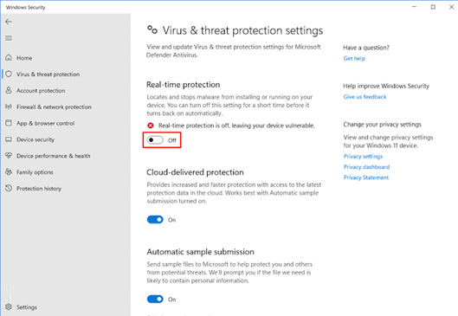Open the Settings gear icon in sidebar
Image resolution: width=458 pixels, height=316 pixels.
[x=9, y=307]
